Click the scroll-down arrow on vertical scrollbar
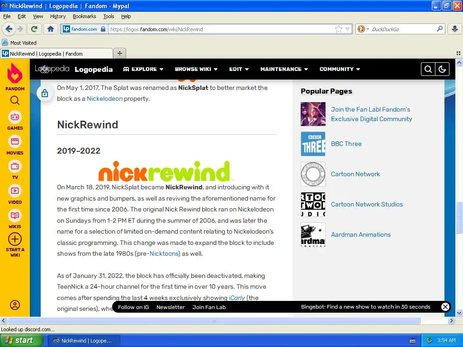Screen dimensions: 463x347 (459, 313)
